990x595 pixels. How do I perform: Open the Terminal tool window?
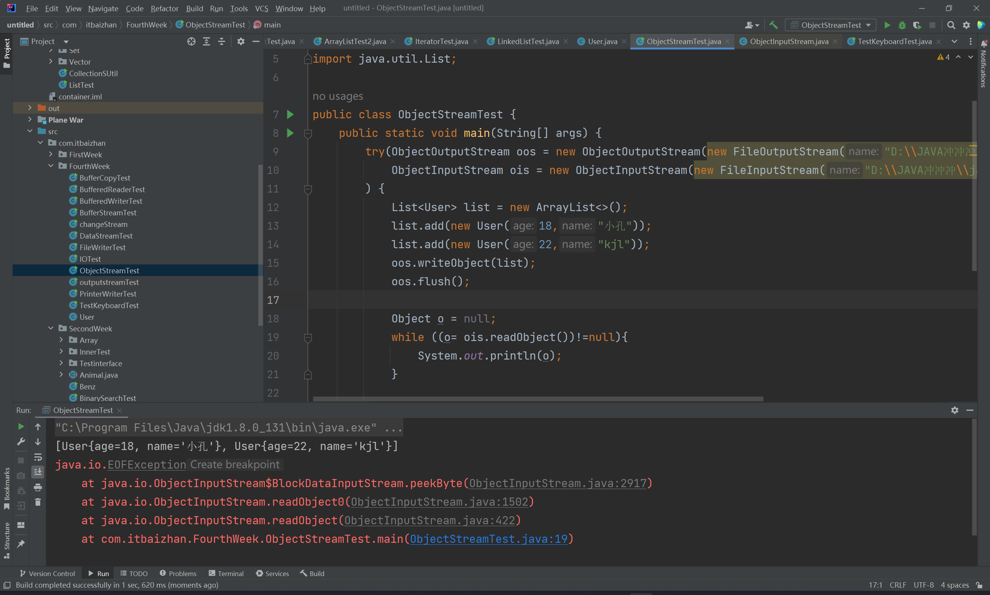click(226, 573)
